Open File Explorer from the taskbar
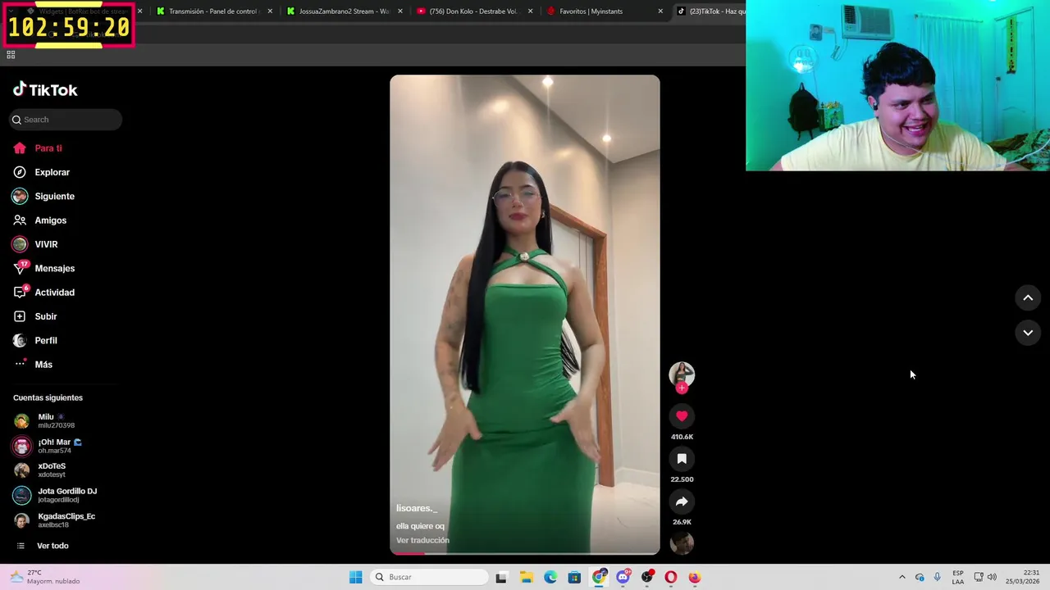Viewport: 1050px width, 590px height. pyautogui.click(x=526, y=577)
